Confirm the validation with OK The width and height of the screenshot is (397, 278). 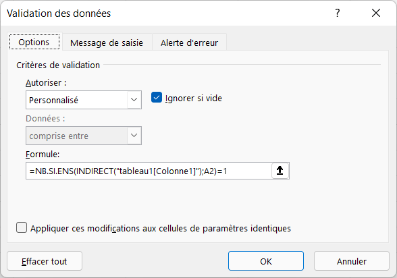(266, 261)
